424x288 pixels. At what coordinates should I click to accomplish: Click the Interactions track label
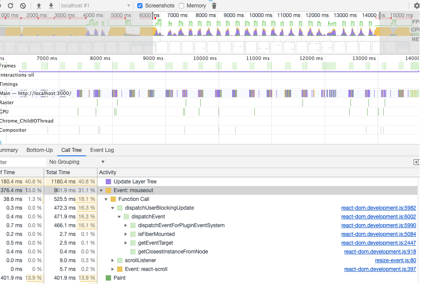tap(13, 75)
